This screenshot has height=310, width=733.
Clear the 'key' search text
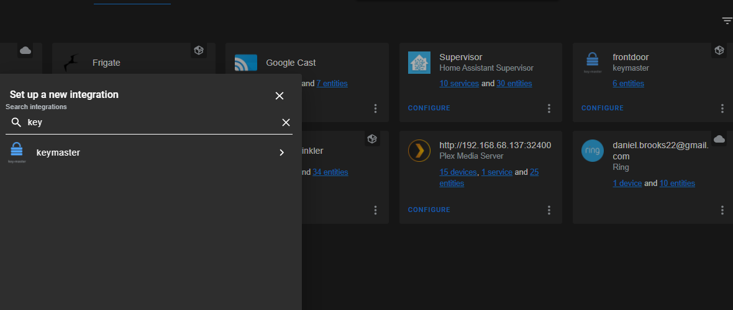click(x=286, y=122)
